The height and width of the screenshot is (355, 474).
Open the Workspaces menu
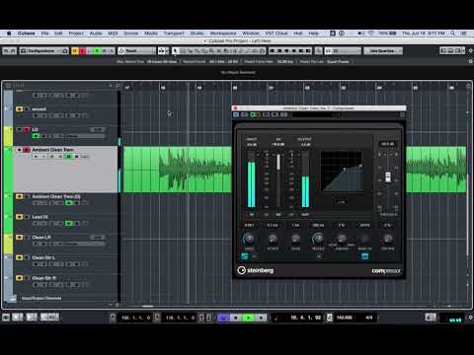223,34
